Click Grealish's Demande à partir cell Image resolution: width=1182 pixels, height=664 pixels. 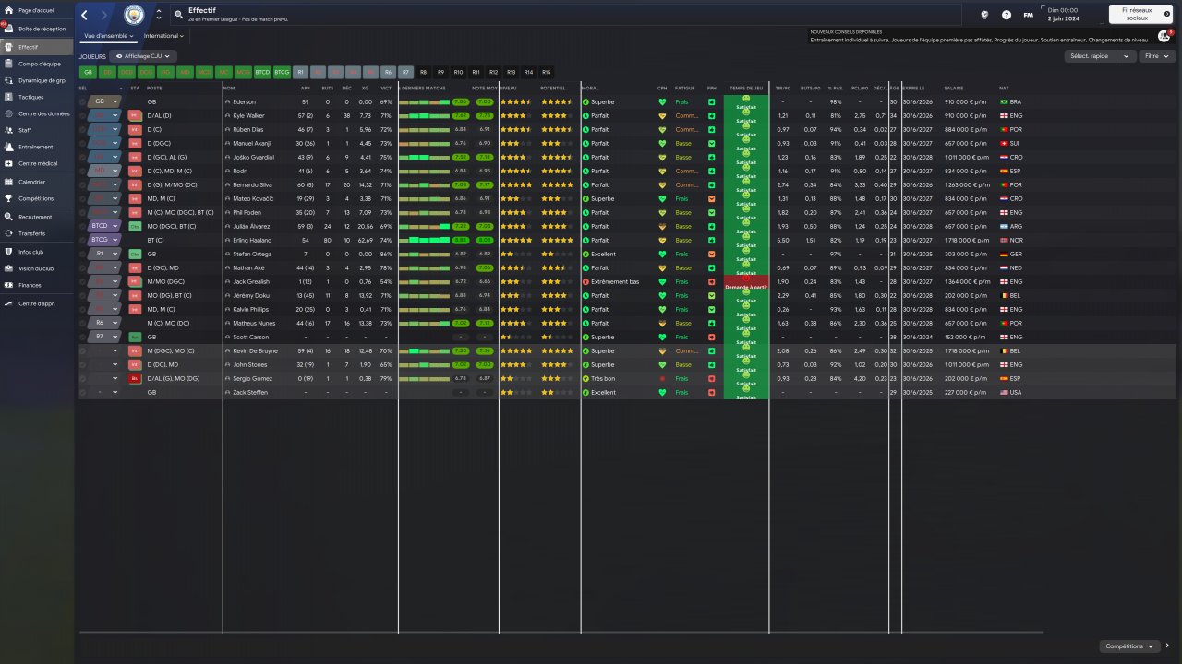click(x=746, y=284)
